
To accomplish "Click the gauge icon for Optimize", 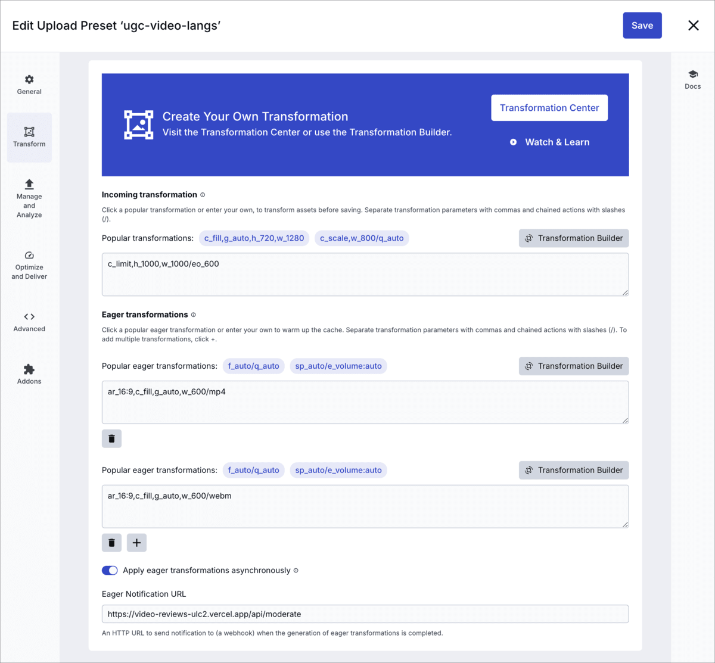I will [x=29, y=256].
